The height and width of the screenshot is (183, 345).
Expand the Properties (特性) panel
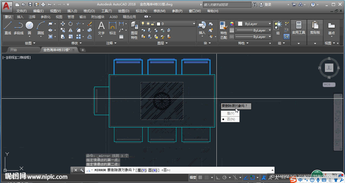click(243, 43)
